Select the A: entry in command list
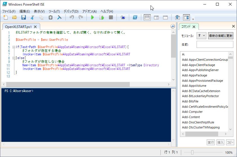Screen dimensions: 237x157 coord(183,54)
